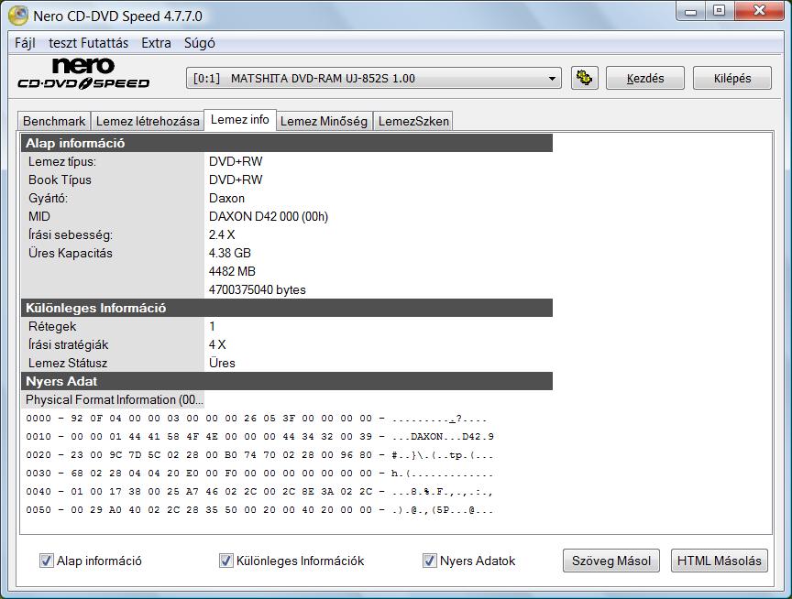
Task: Click the HTML Másolás button
Action: [x=720, y=561]
